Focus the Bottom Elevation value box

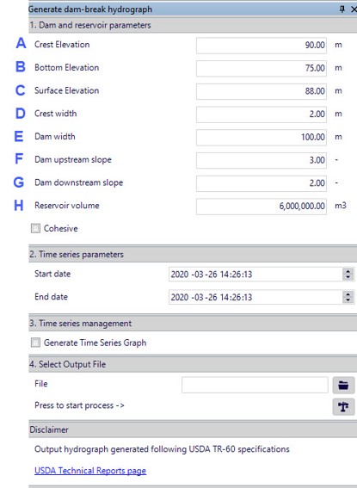262,69
